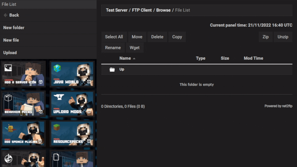Choose Upload in the sidebar
This screenshot has height=167, width=297.
tap(10, 53)
